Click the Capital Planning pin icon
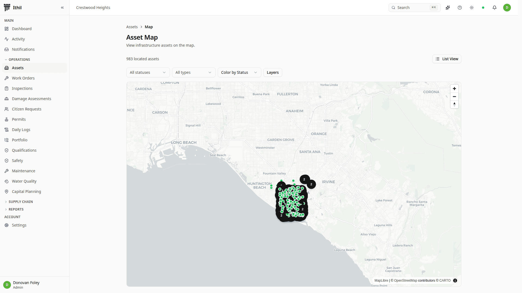Viewport: 522px width, 293px height. coord(7,192)
